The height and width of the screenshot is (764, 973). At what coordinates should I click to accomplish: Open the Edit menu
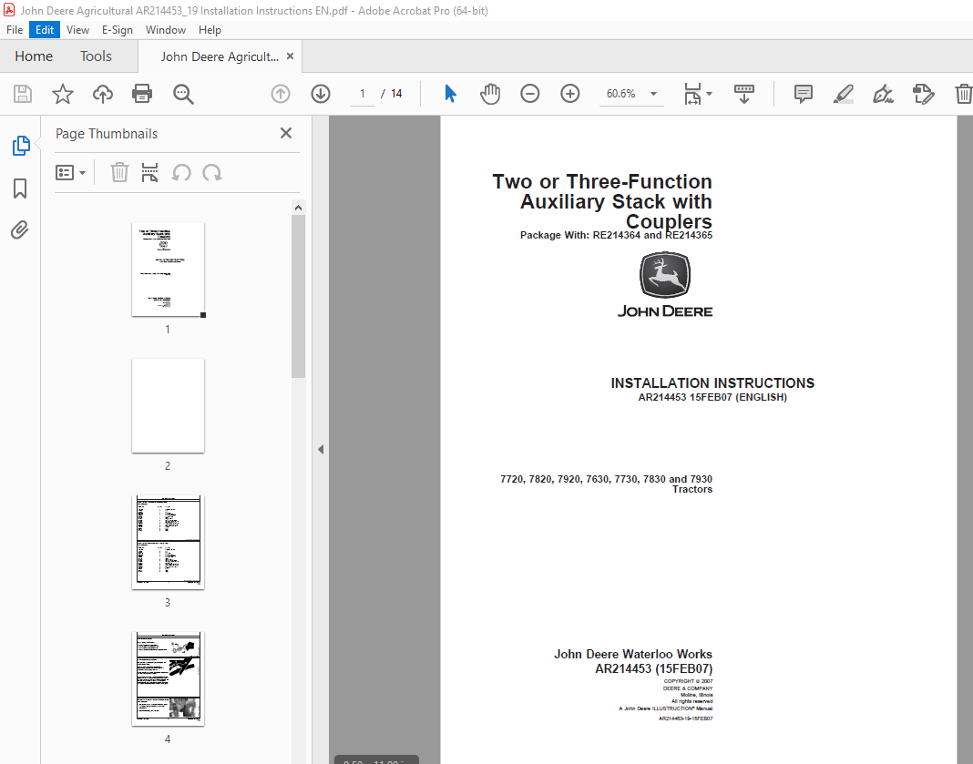(x=44, y=30)
